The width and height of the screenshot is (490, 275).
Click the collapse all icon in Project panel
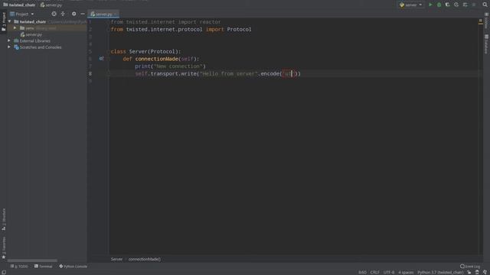click(63, 14)
